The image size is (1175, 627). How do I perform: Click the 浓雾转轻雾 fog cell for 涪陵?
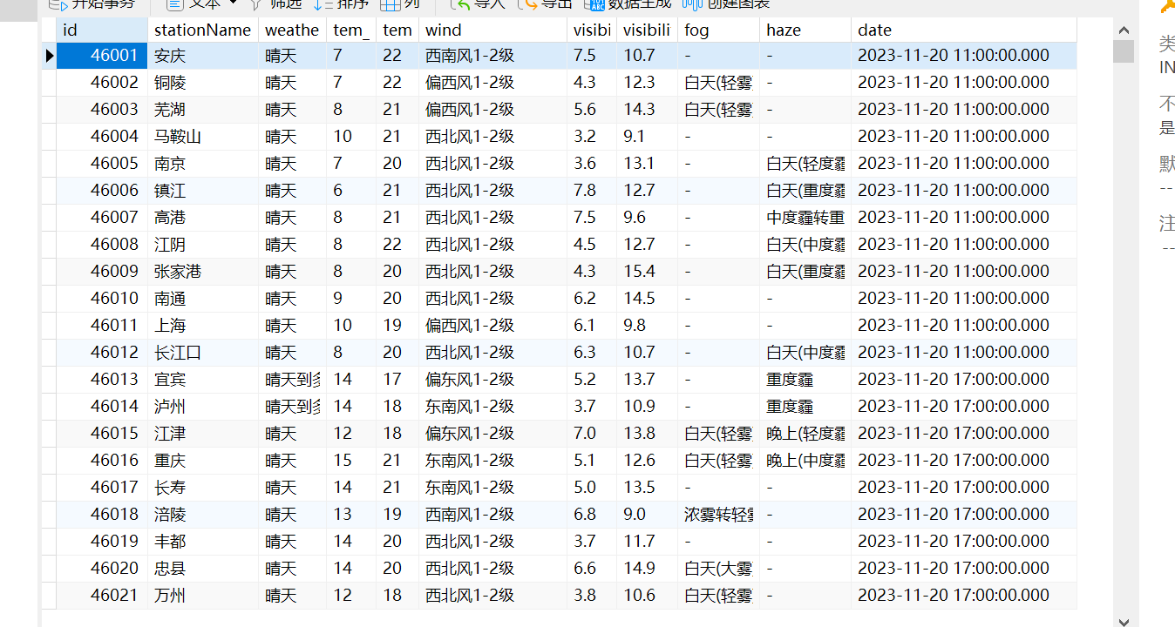click(x=718, y=514)
